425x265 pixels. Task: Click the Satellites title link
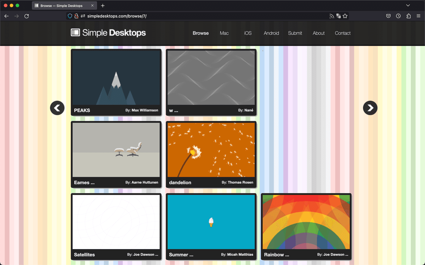pyautogui.click(x=85, y=255)
